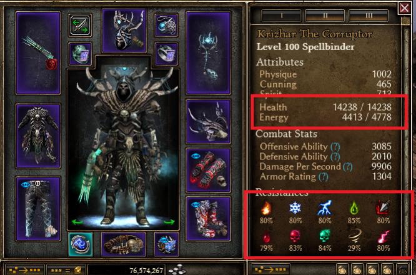
Task: Click the amulet slot with blue gem
Action: pos(166,25)
